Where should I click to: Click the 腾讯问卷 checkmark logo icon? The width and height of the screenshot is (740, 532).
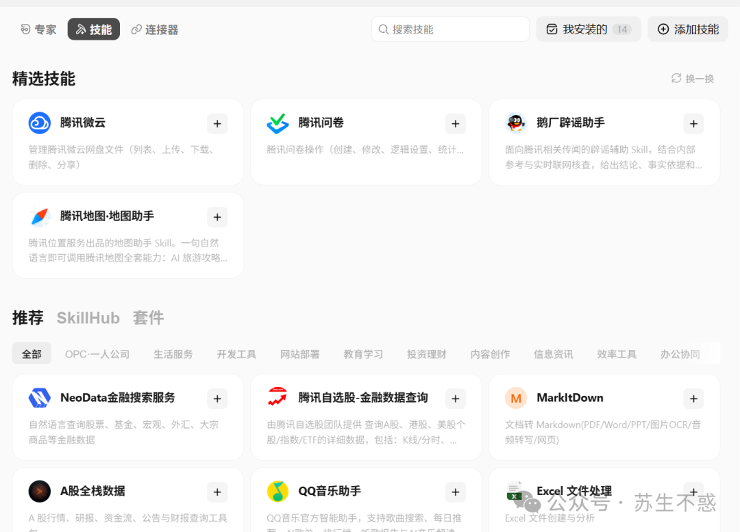[x=277, y=123]
